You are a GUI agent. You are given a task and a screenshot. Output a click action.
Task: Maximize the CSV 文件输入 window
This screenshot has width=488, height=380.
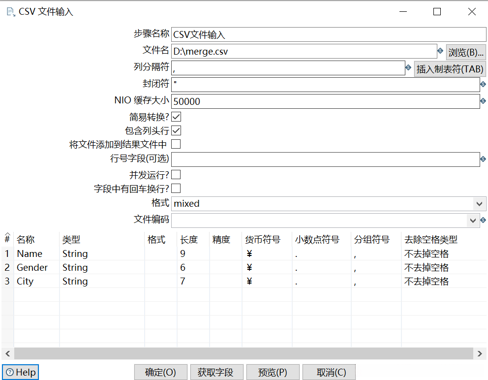pos(437,12)
